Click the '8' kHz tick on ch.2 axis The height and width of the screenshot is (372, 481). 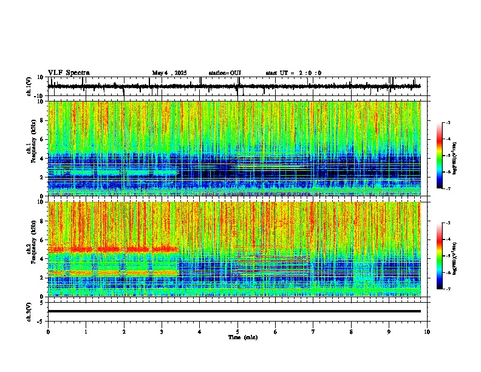click(43, 221)
